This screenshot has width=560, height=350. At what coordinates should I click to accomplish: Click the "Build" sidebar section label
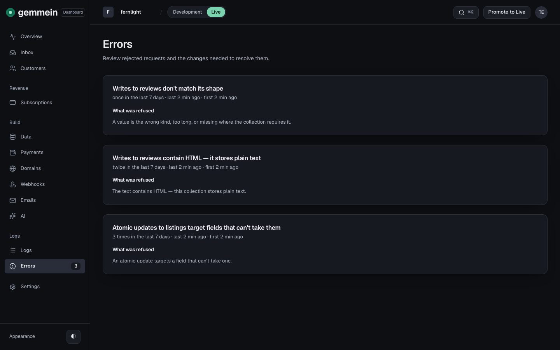click(15, 122)
